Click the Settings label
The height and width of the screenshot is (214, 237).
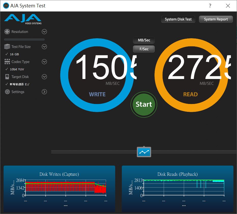pos(18,92)
